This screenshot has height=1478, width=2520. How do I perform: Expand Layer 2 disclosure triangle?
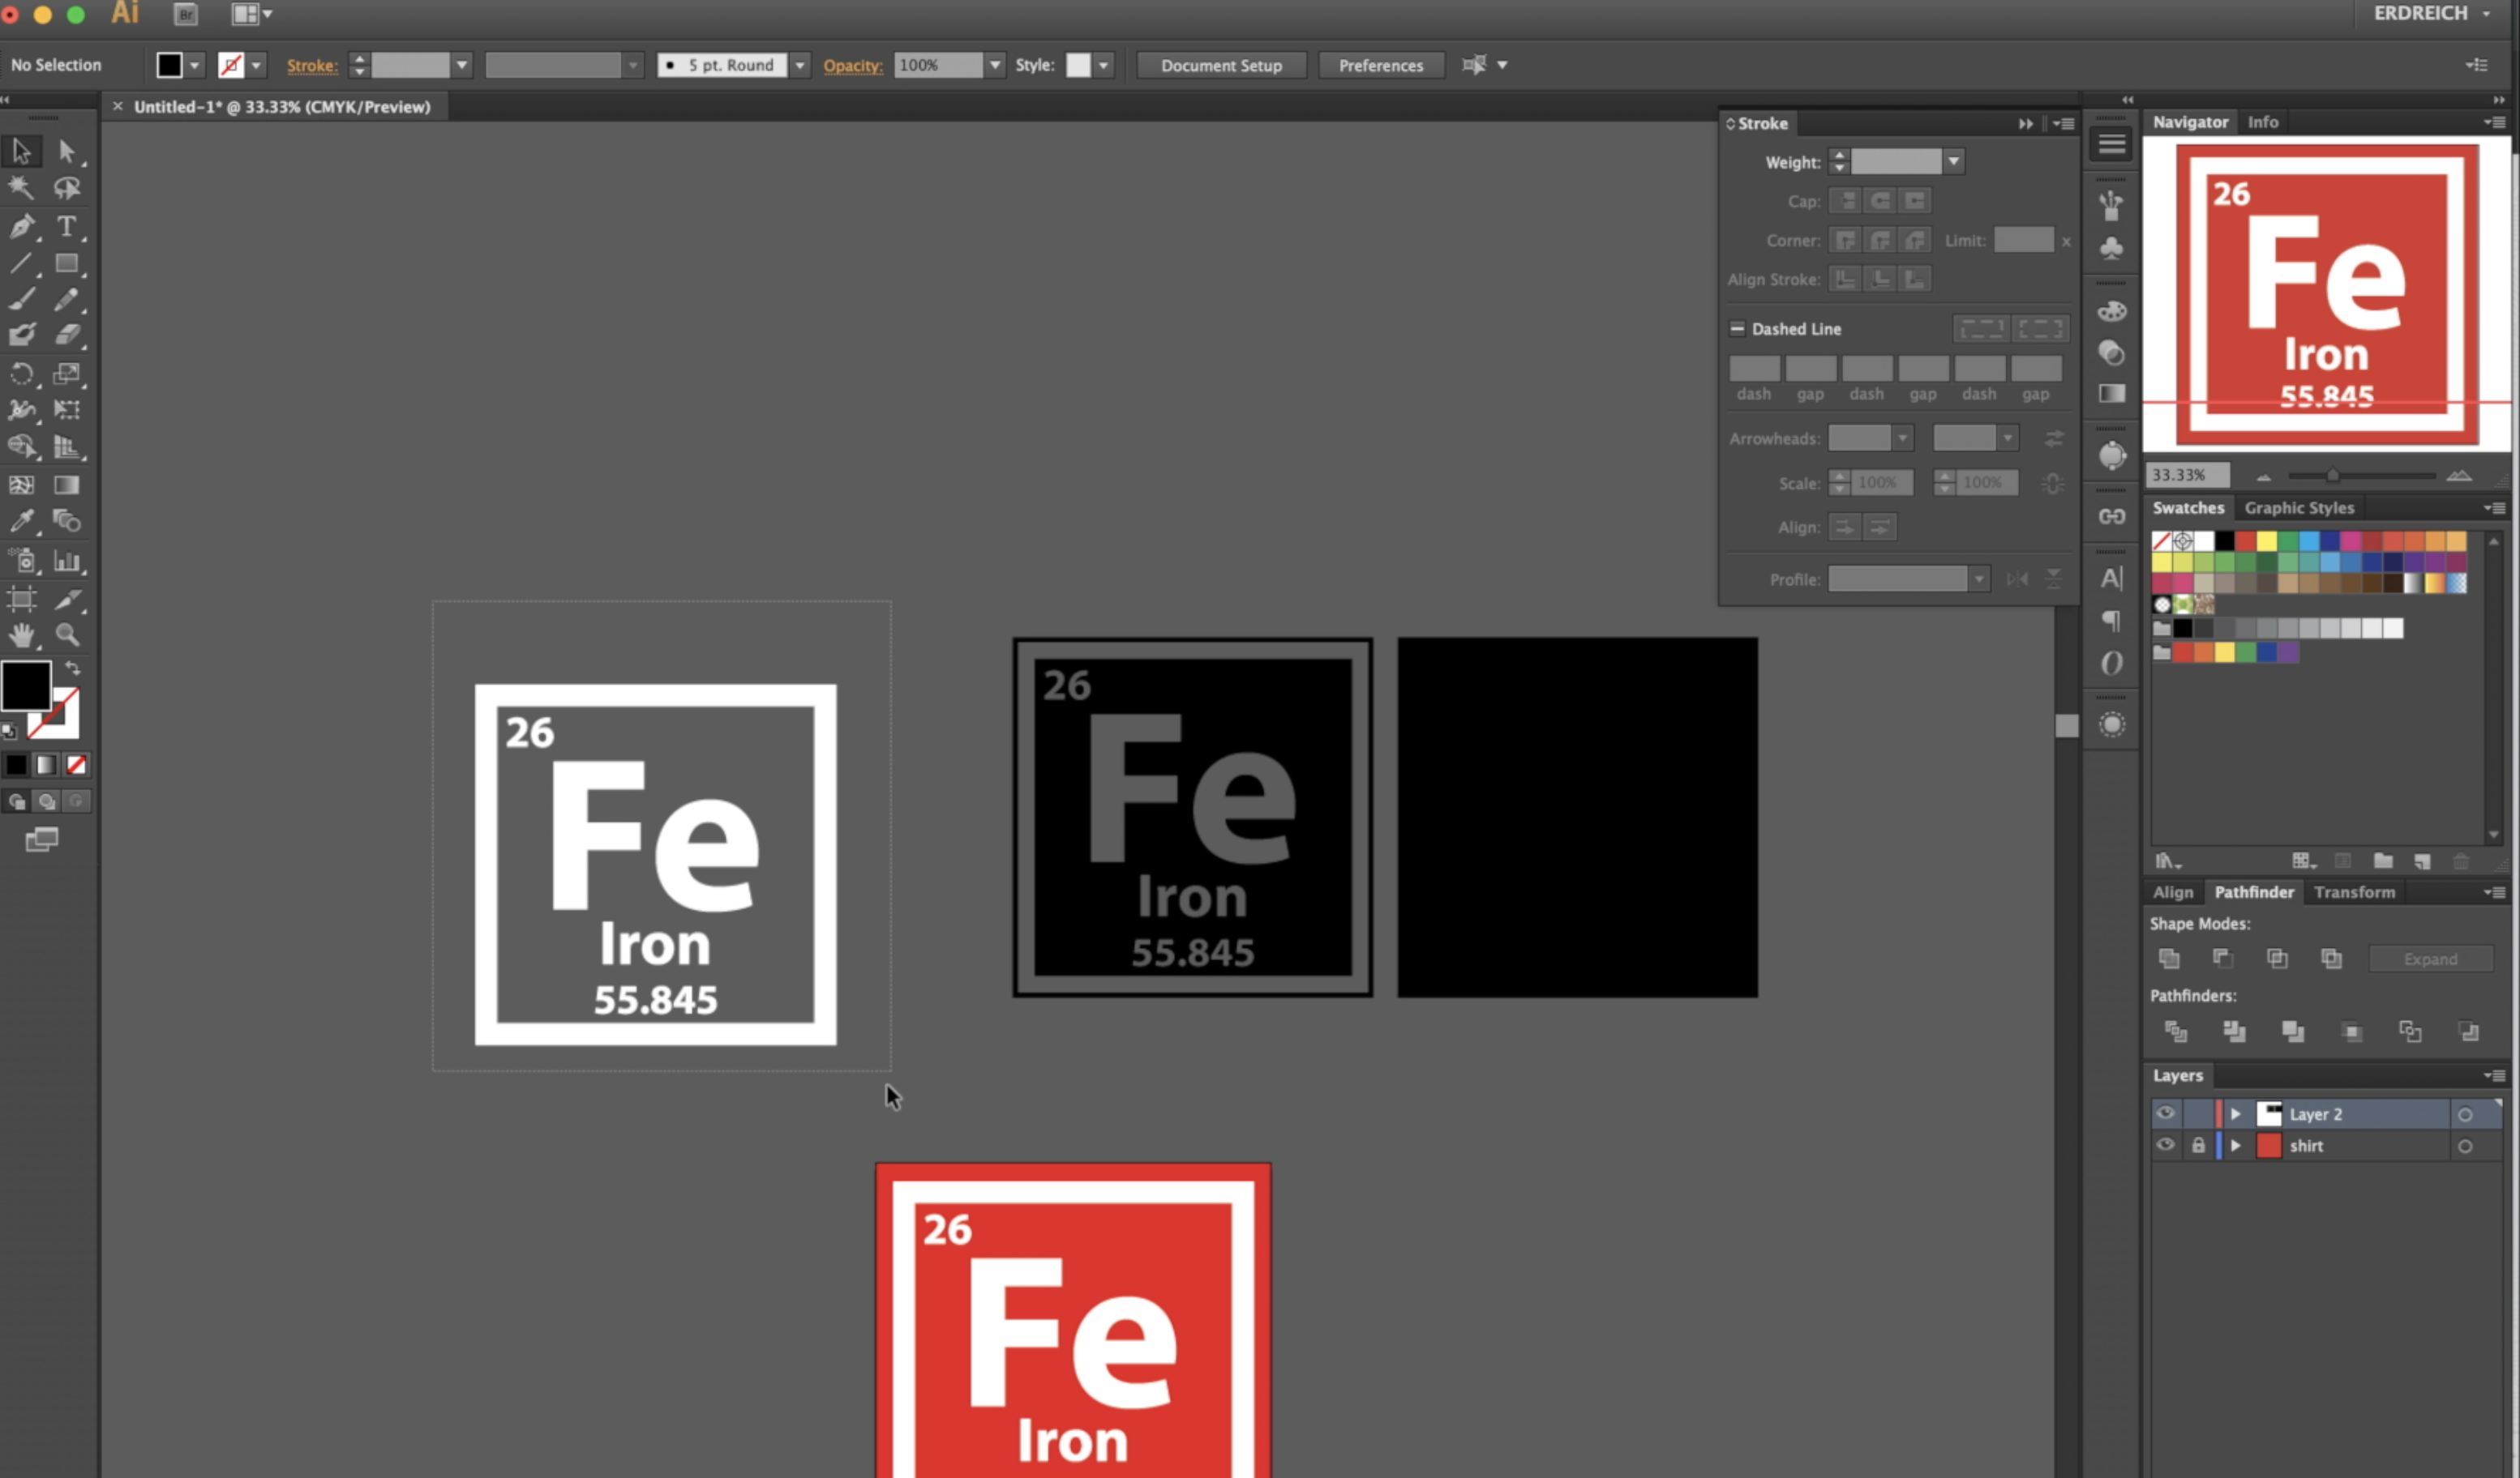pos(2235,1113)
